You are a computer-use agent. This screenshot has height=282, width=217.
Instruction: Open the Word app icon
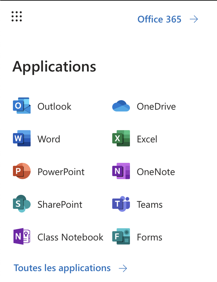[22, 138]
